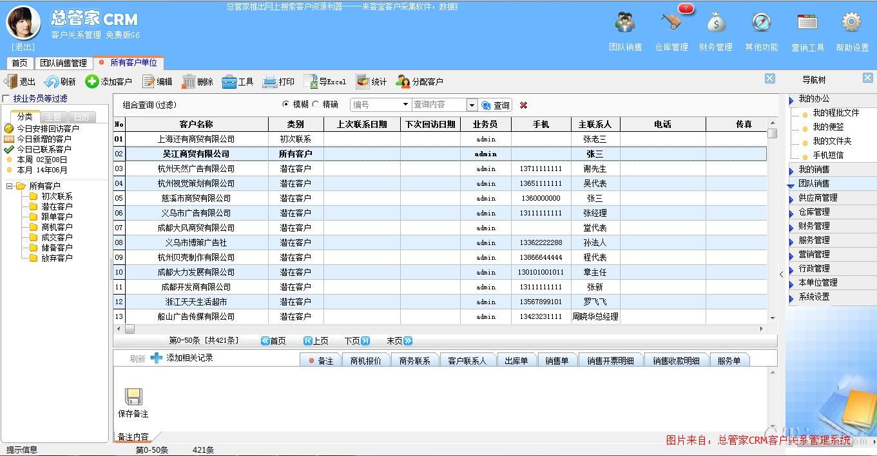This screenshot has height=456, width=877.
Task: Click the 刷新 refresh toolbar icon
Action: tap(51, 82)
